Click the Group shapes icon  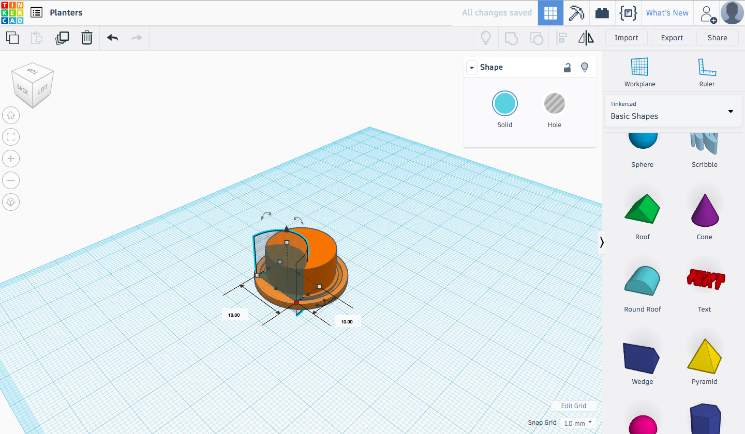511,38
